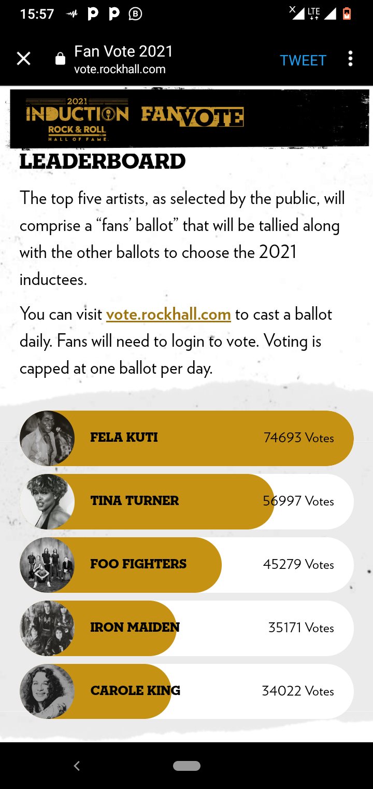Tap the Fan Vote banner logo
Viewport: 373px width, 789px height.
pos(192,116)
